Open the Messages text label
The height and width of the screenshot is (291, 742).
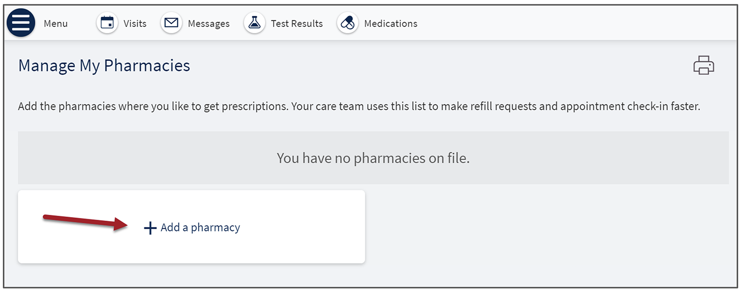(x=209, y=24)
